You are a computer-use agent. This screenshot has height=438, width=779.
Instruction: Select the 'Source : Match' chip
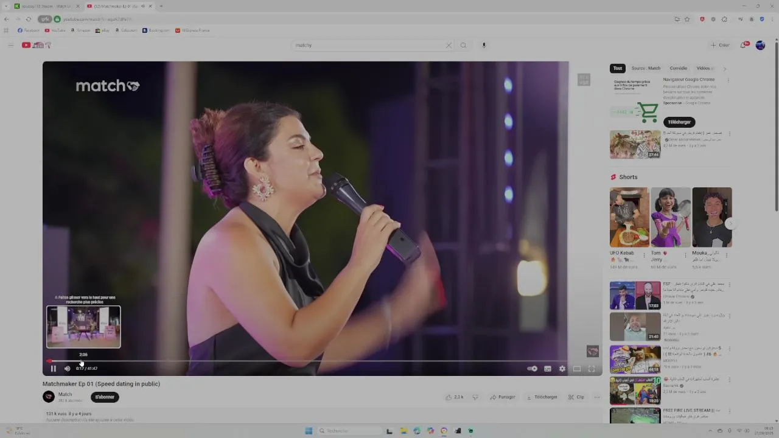(646, 68)
